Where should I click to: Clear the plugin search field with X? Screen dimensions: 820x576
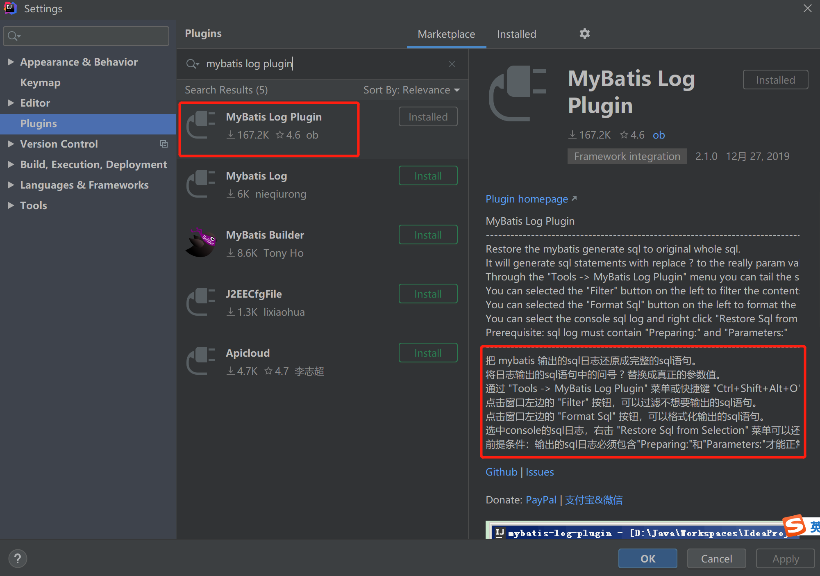click(452, 64)
